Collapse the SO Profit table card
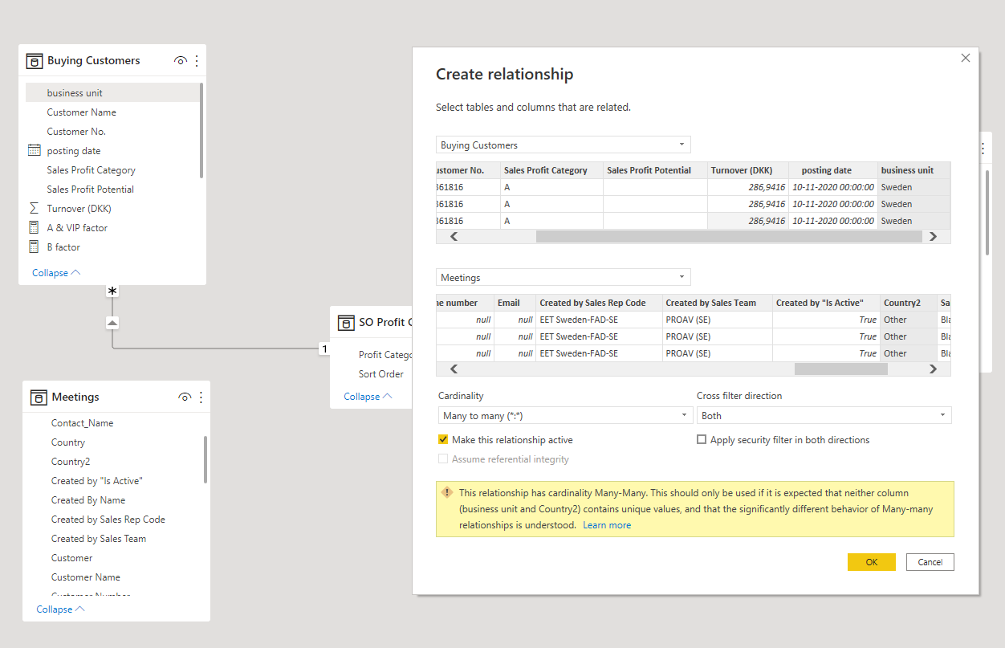Image resolution: width=1005 pixels, height=648 pixels. click(368, 397)
